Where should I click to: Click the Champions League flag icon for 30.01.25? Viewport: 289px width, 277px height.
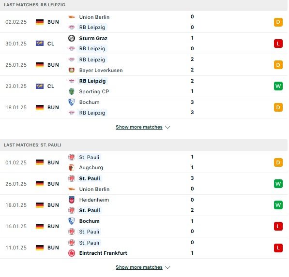pyautogui.click(x=40, y=44)
